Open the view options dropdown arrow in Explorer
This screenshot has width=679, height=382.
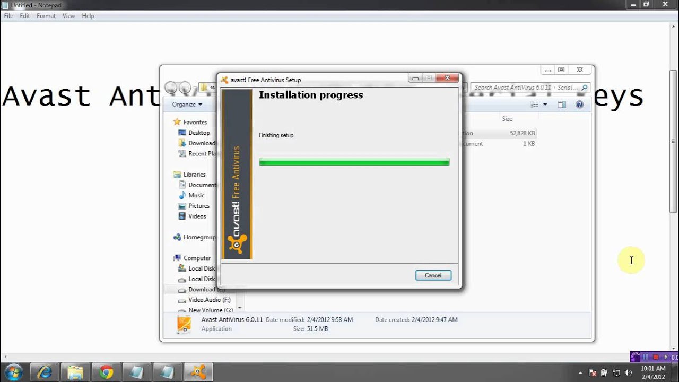pyautogui.click(x=545, y=105)
